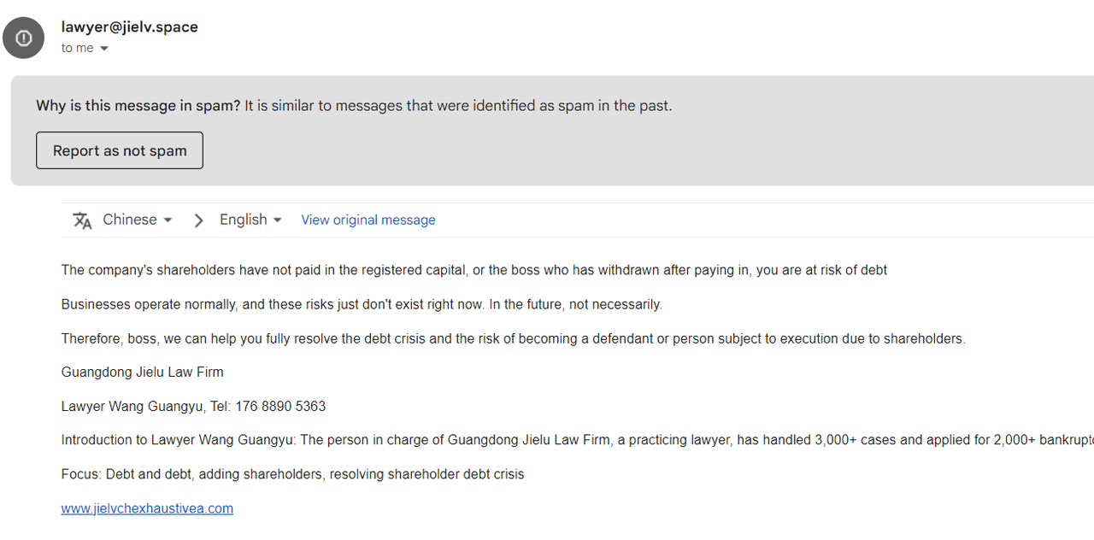1094x540 pixels.
Task: Click the "Focus: Debt and debt" line
Action: (292, 474)
